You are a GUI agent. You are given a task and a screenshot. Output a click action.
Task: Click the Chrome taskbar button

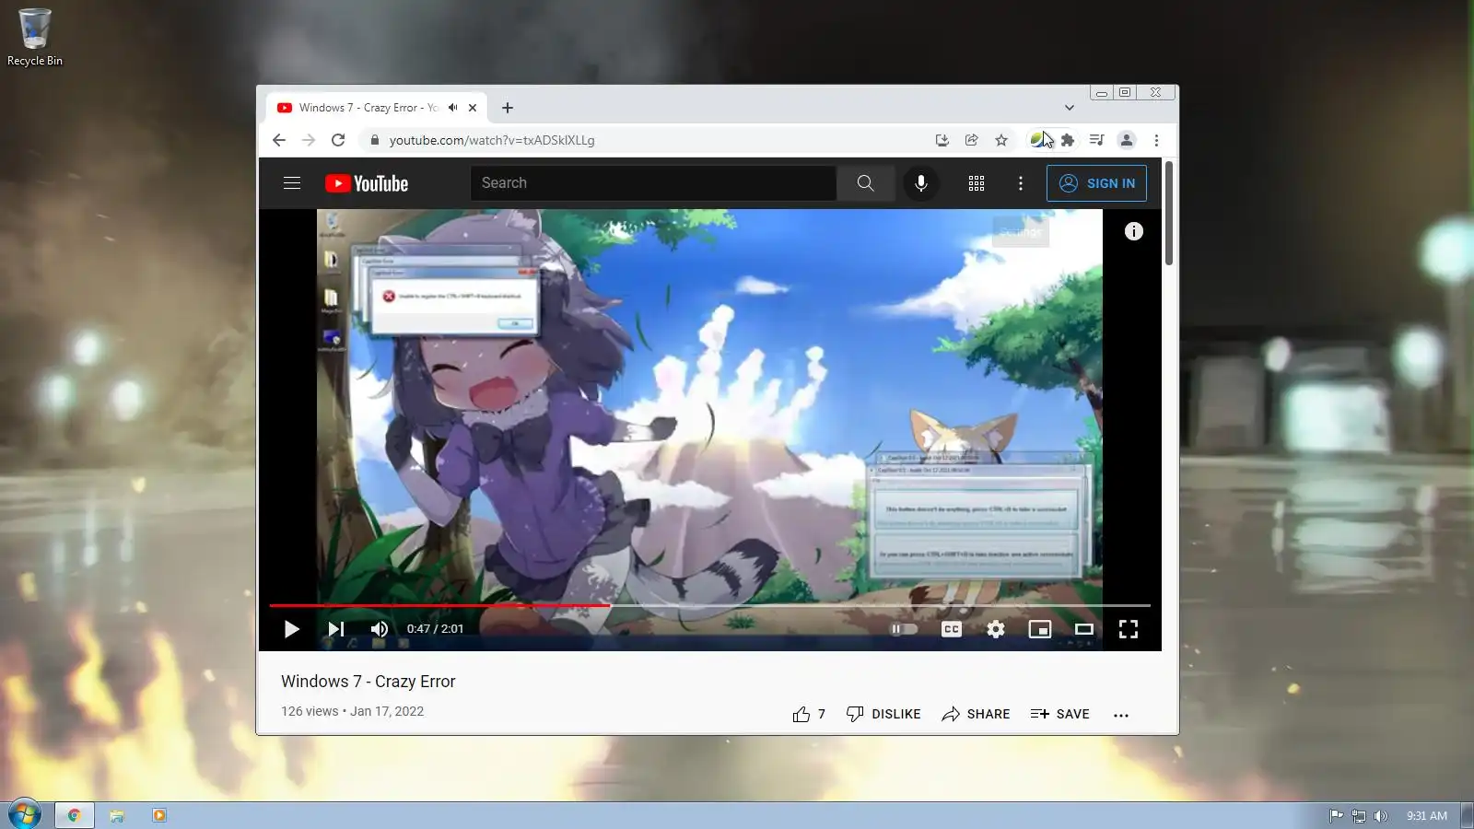(x=75, y=815)
